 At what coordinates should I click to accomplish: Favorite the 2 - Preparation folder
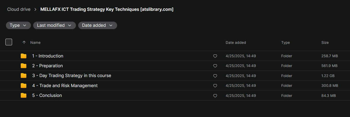215,66
